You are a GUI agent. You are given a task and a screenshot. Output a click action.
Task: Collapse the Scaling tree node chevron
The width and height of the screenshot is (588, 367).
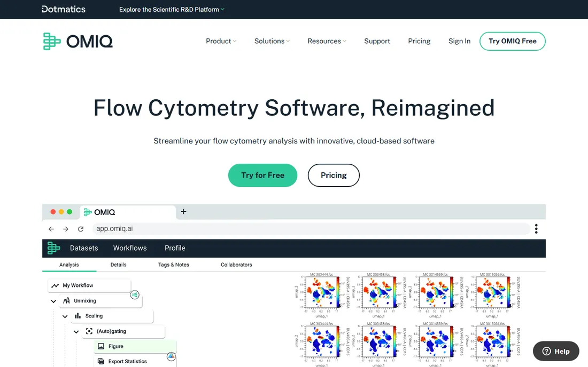[x=65, y=316]
